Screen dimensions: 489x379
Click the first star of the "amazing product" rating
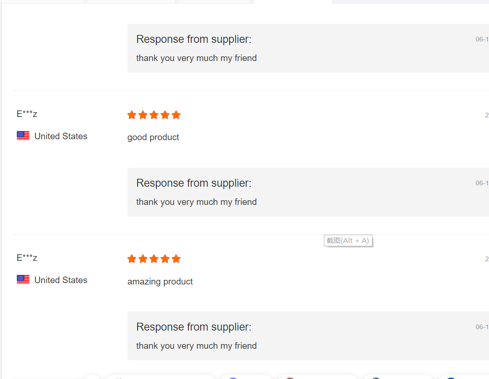[x=132, y=259]
